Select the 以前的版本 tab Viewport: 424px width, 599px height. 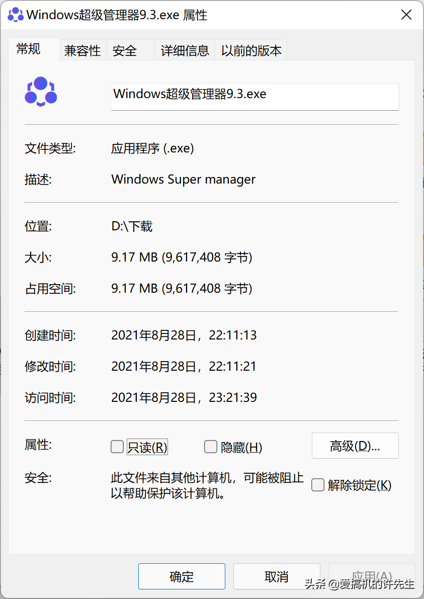click(251, 51)
